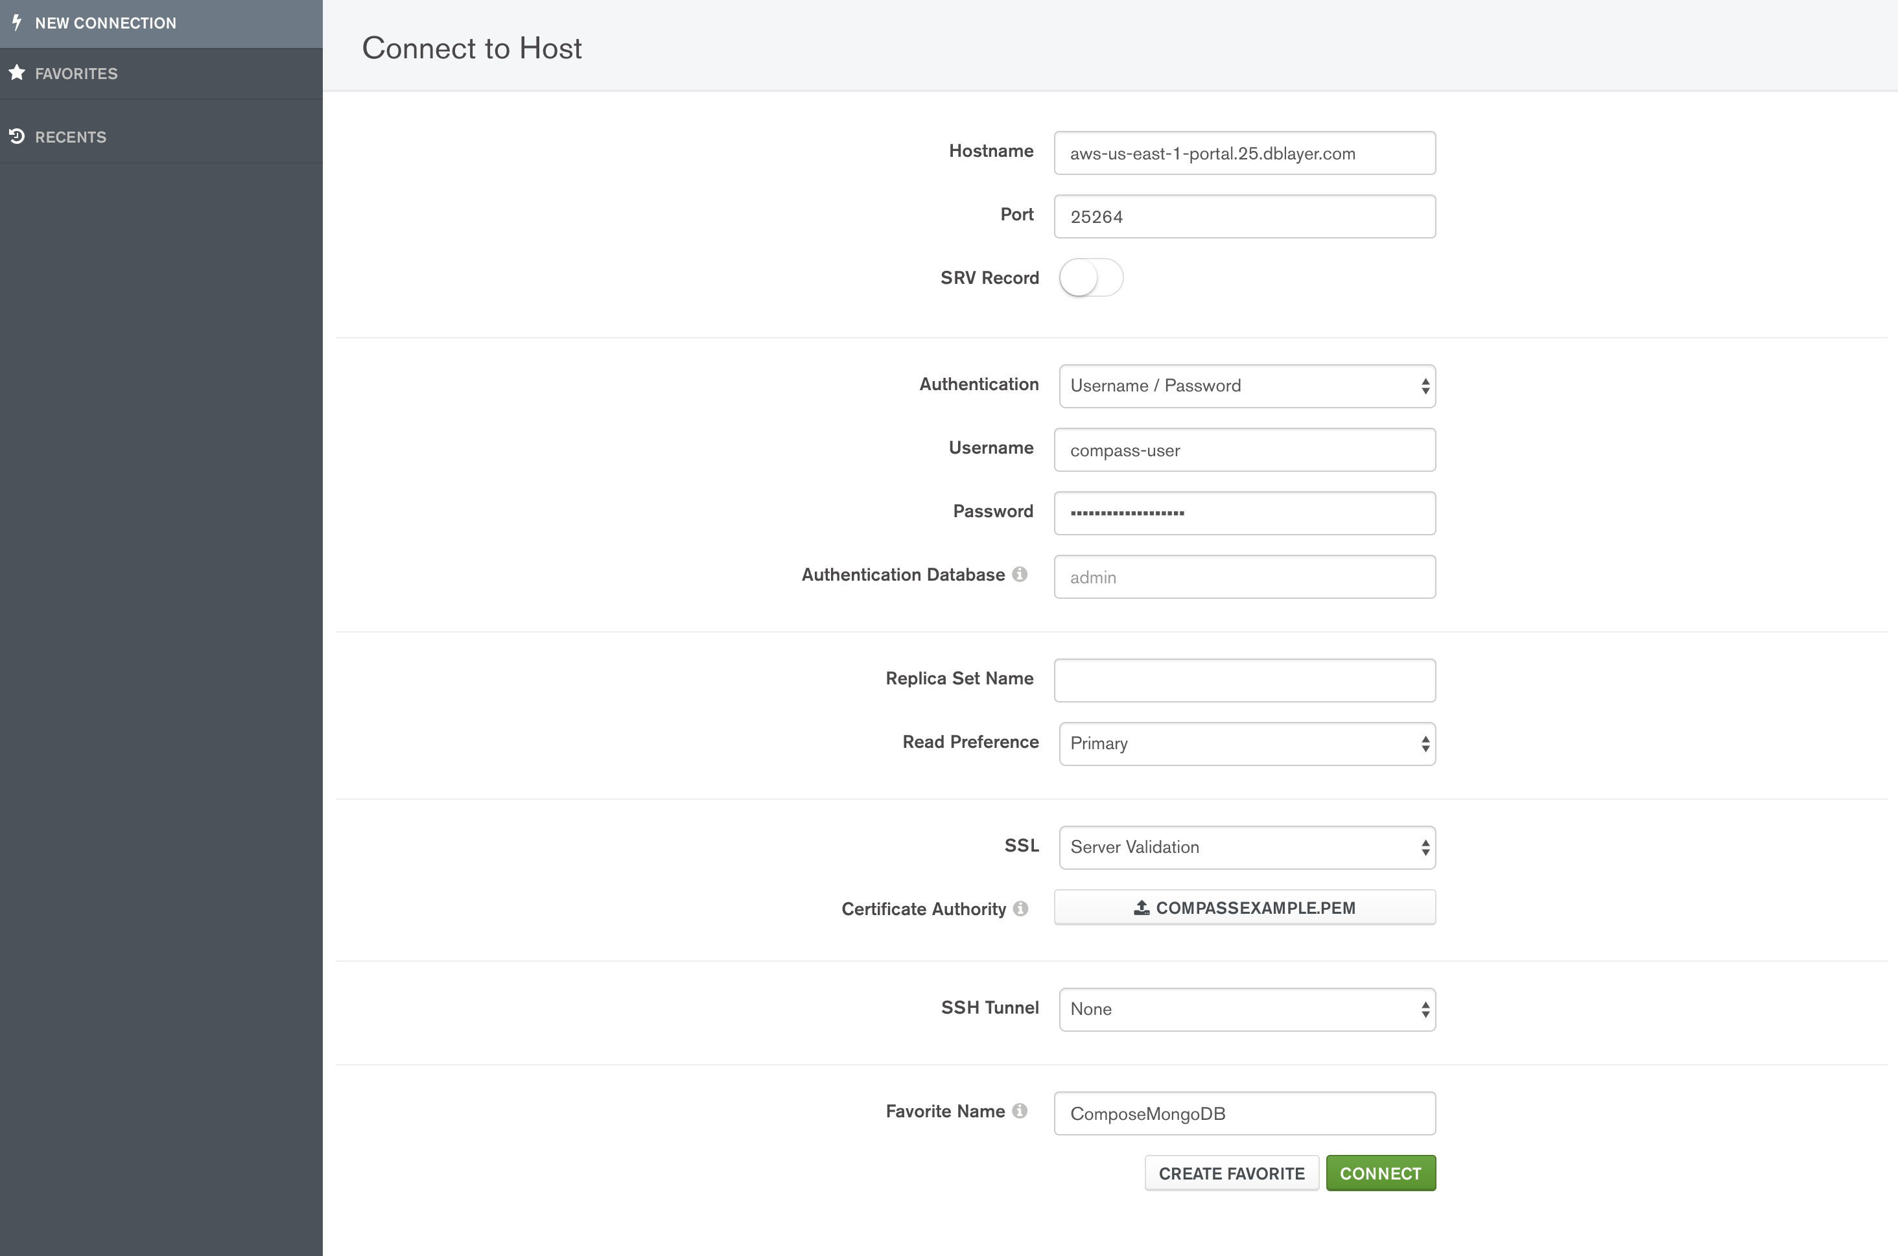The width and height of the screenshot is (1898, 1256).
Task: Enable the SRV Record toggle
Action: (1090, 278)
